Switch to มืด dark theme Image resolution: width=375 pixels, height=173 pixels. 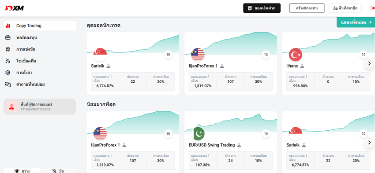point(58,171)
